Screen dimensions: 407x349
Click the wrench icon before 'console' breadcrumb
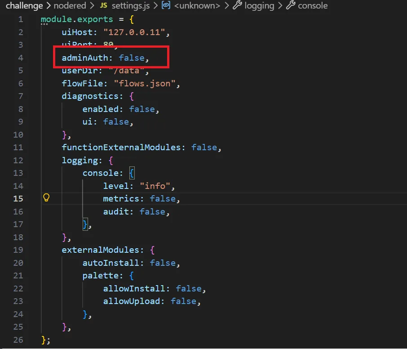(291, 5)
